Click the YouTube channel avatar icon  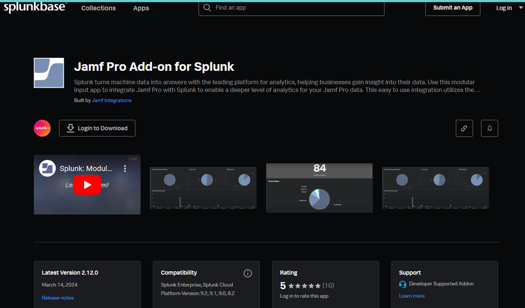click(x=47, y=168)
